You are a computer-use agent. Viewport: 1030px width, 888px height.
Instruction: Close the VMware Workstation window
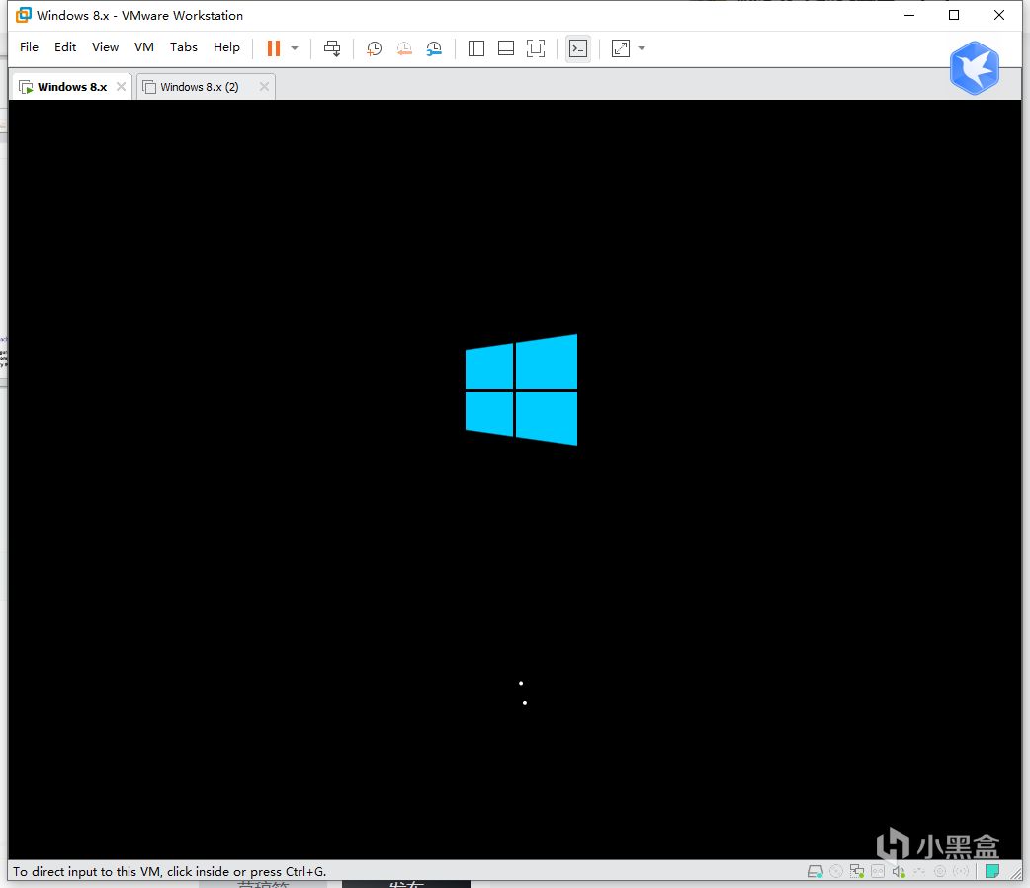(999, 15)
